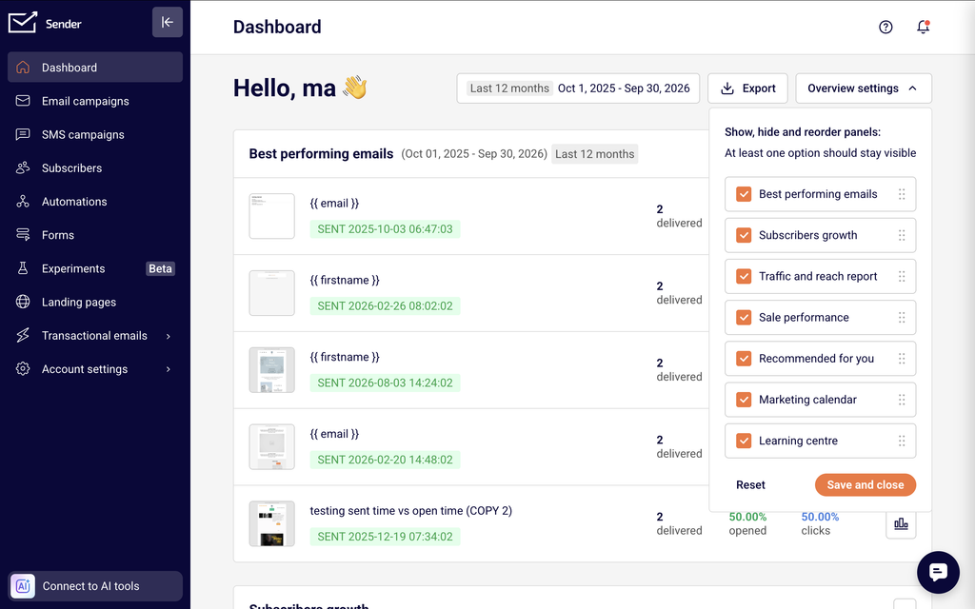Image resolution: width=975 pixels, height=609 pixels.
Task: Uncheck the Sale performance checkbox
Action: click(x=744, y=318)
